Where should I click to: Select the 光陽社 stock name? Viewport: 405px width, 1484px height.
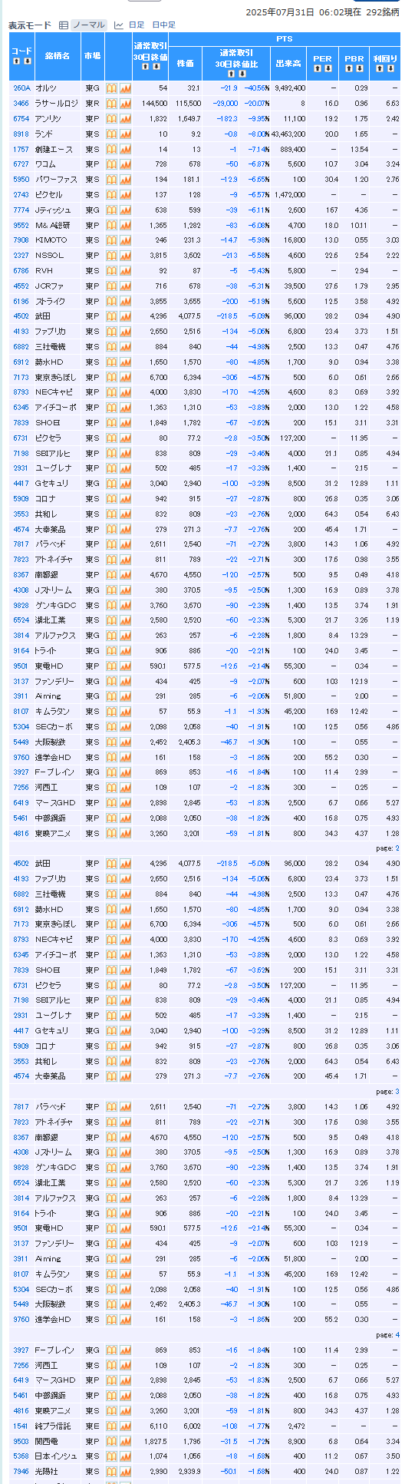(x=45, y=1472)
